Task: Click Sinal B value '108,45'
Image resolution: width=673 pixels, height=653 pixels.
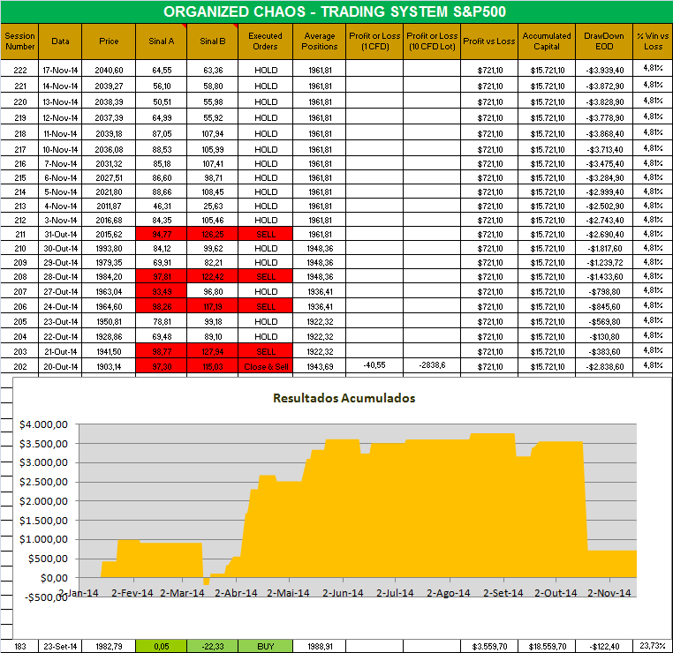Action: tap(213, 191)
